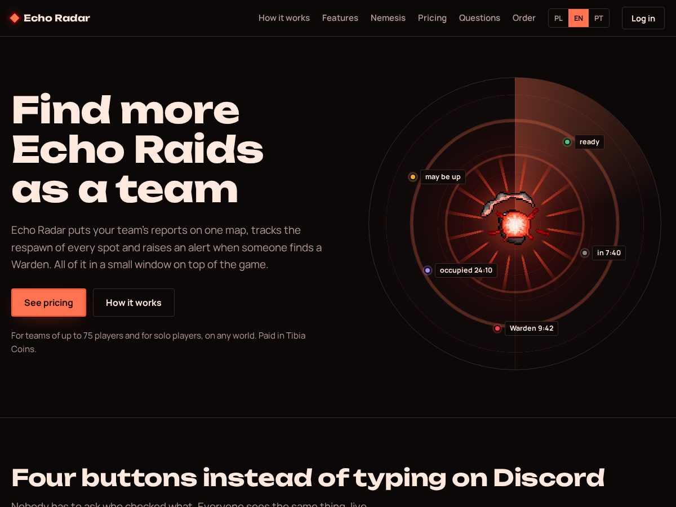Click the How it works hero button
Image resolution: width=676 pixels, height=507 pixels.
point(134,303)
